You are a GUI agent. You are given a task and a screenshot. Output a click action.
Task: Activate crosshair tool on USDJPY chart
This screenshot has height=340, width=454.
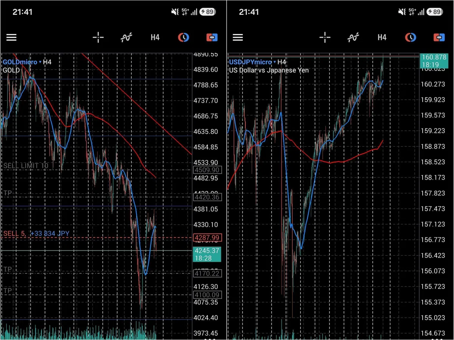(325, 37)
